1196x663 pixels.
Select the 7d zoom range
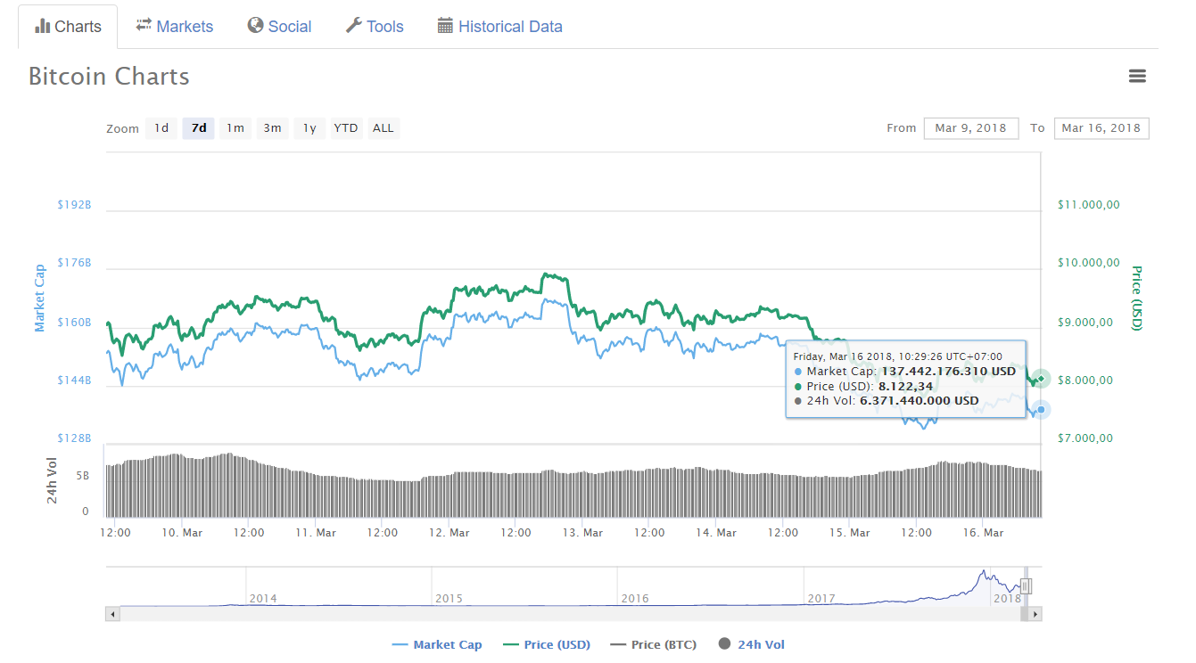[199, 128]
